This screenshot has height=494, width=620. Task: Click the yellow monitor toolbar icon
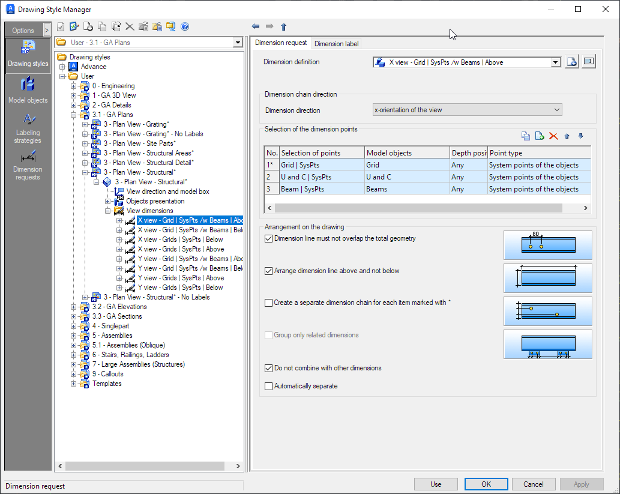(x=171, y=26)
